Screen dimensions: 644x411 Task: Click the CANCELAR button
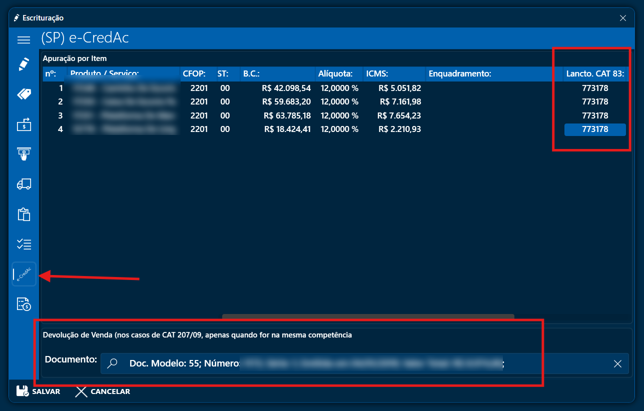tap(103, 391)
